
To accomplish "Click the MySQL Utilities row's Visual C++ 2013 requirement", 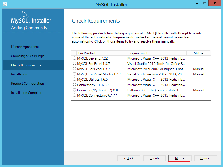I will click(x=156, y=80).
